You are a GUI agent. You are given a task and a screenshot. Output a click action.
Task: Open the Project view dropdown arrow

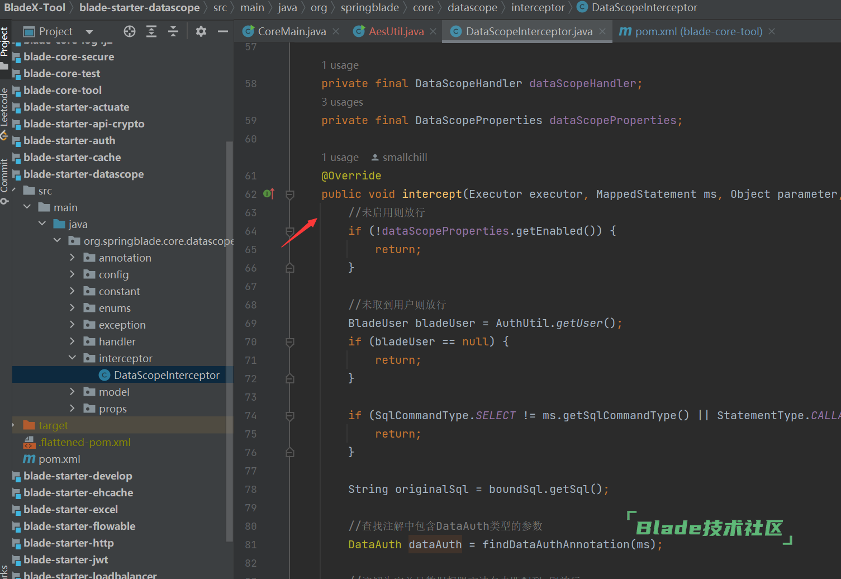click(89, 32)
